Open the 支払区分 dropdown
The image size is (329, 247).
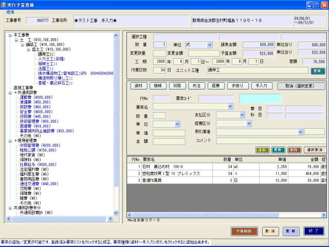click(x=242, y=115)
